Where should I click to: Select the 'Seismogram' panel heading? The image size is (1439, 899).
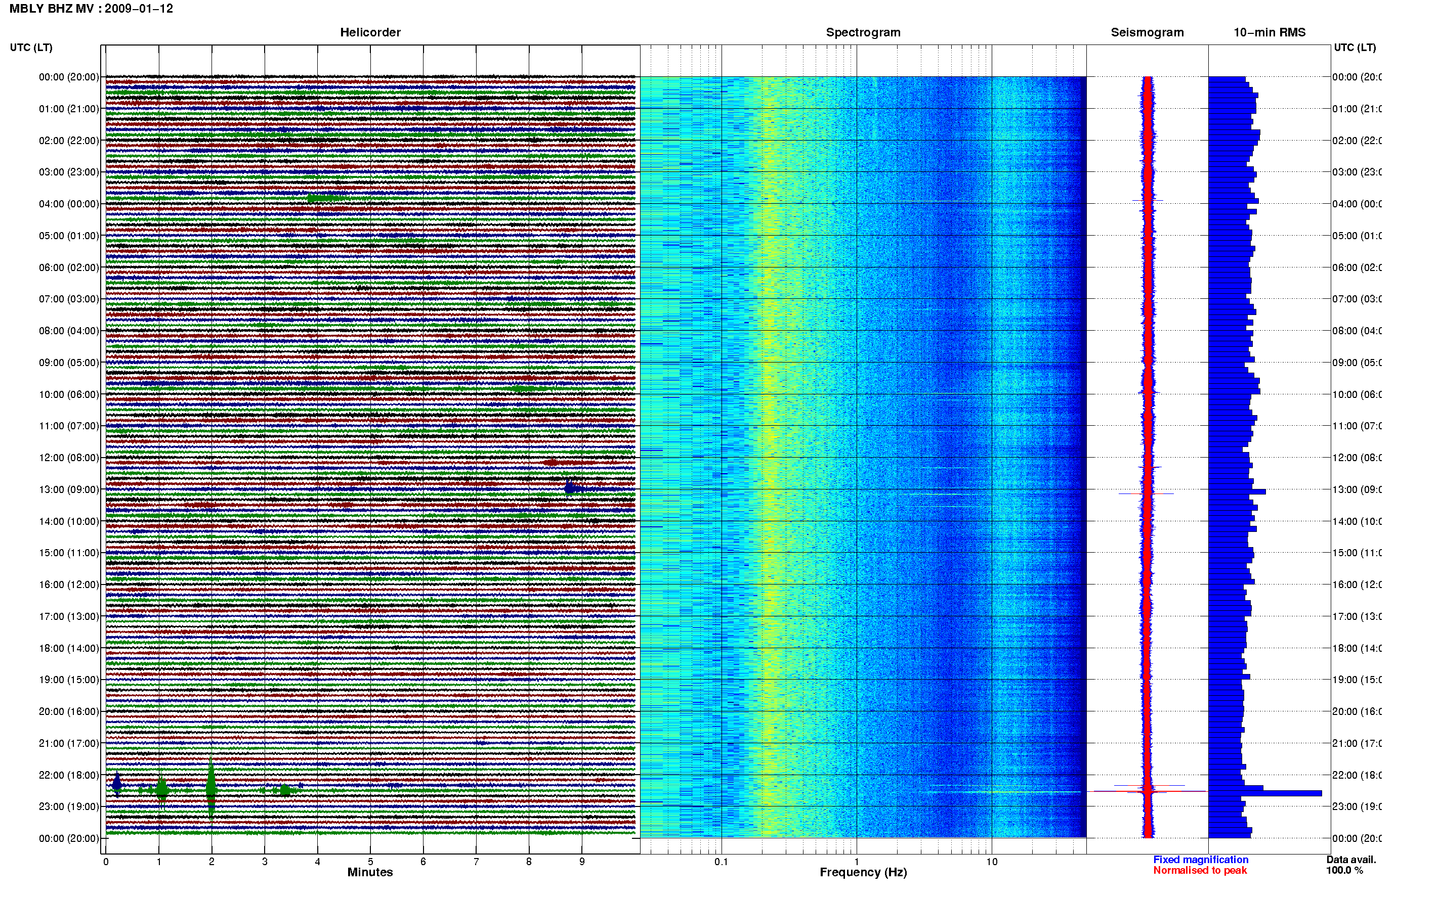1148,33
